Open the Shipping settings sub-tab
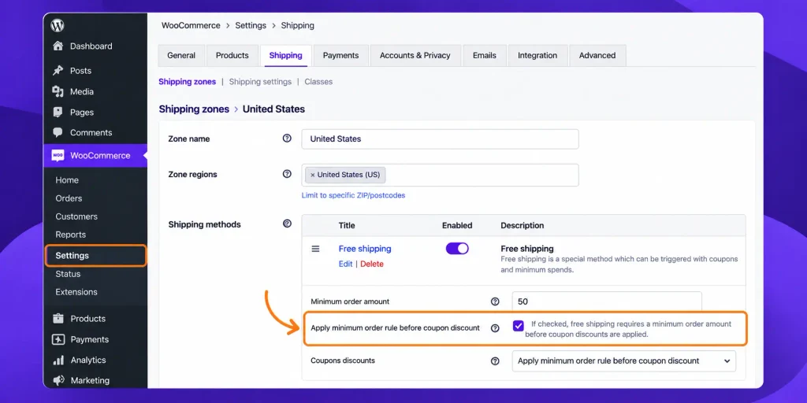 tap(260, 82)
